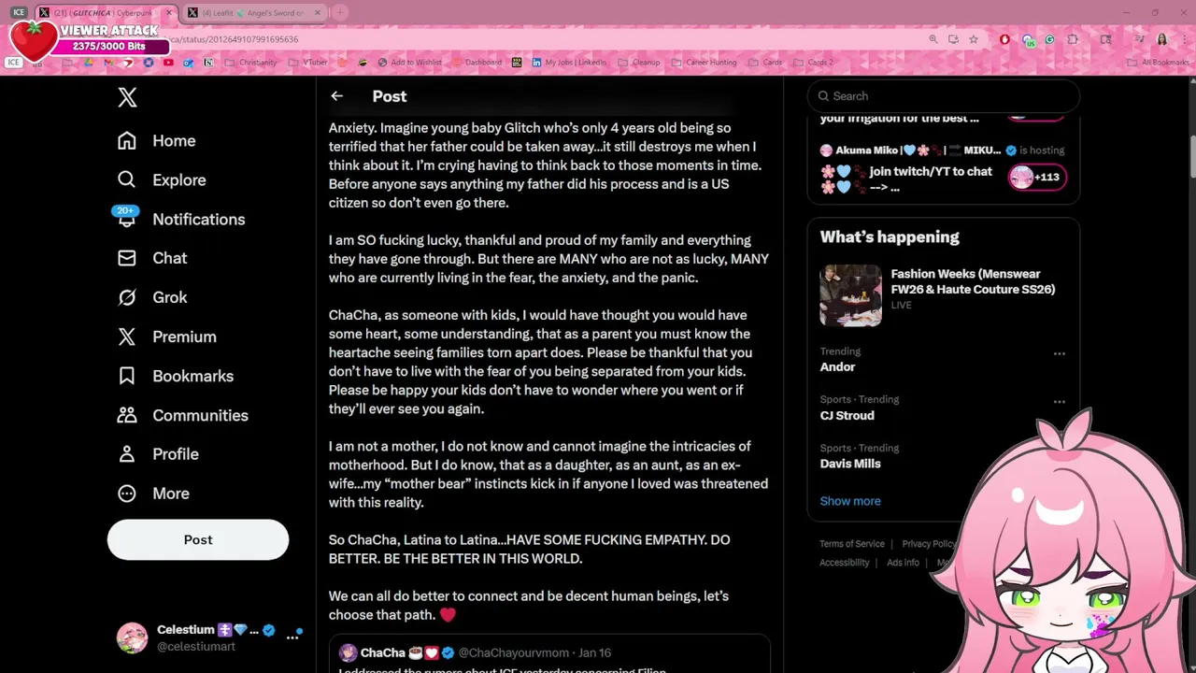The height and width of the screenshot is (673, 1196).
Task: Click the ChaCha avatar in the quoted post
Action: pyautogui.click(x=348, y=652)
